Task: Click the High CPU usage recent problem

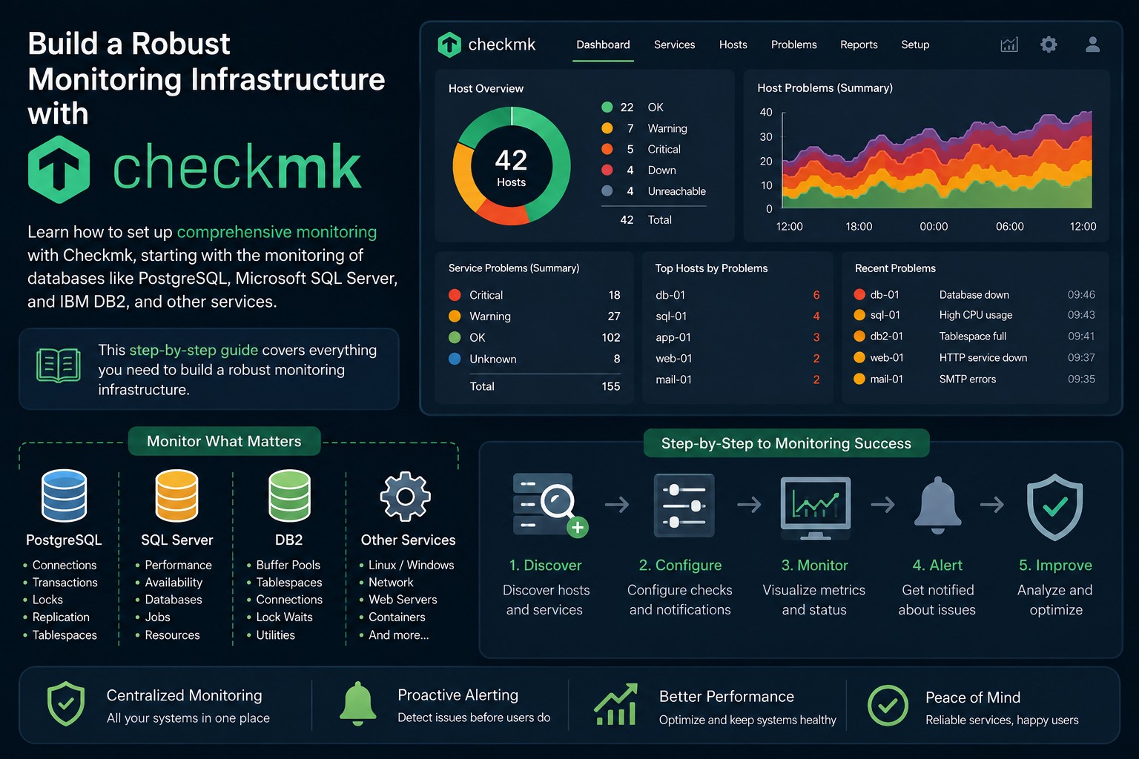Action: tap(975, 316)
